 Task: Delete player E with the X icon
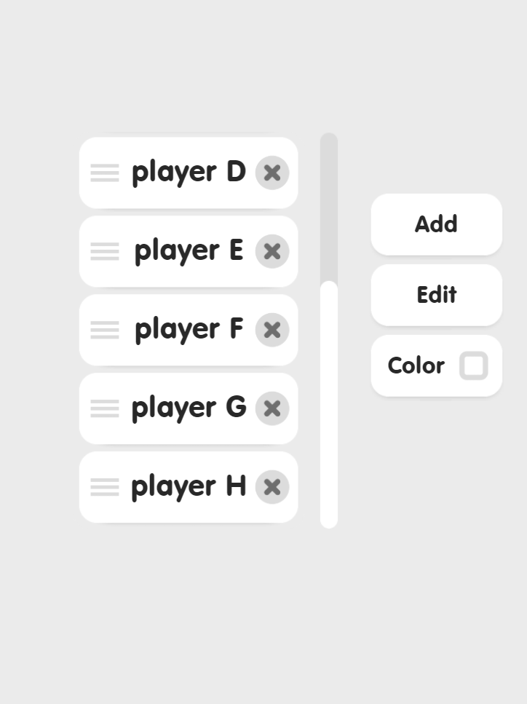pos(272,251)
